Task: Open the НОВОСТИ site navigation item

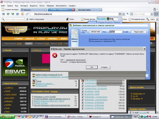Action: tap(30, 39)
